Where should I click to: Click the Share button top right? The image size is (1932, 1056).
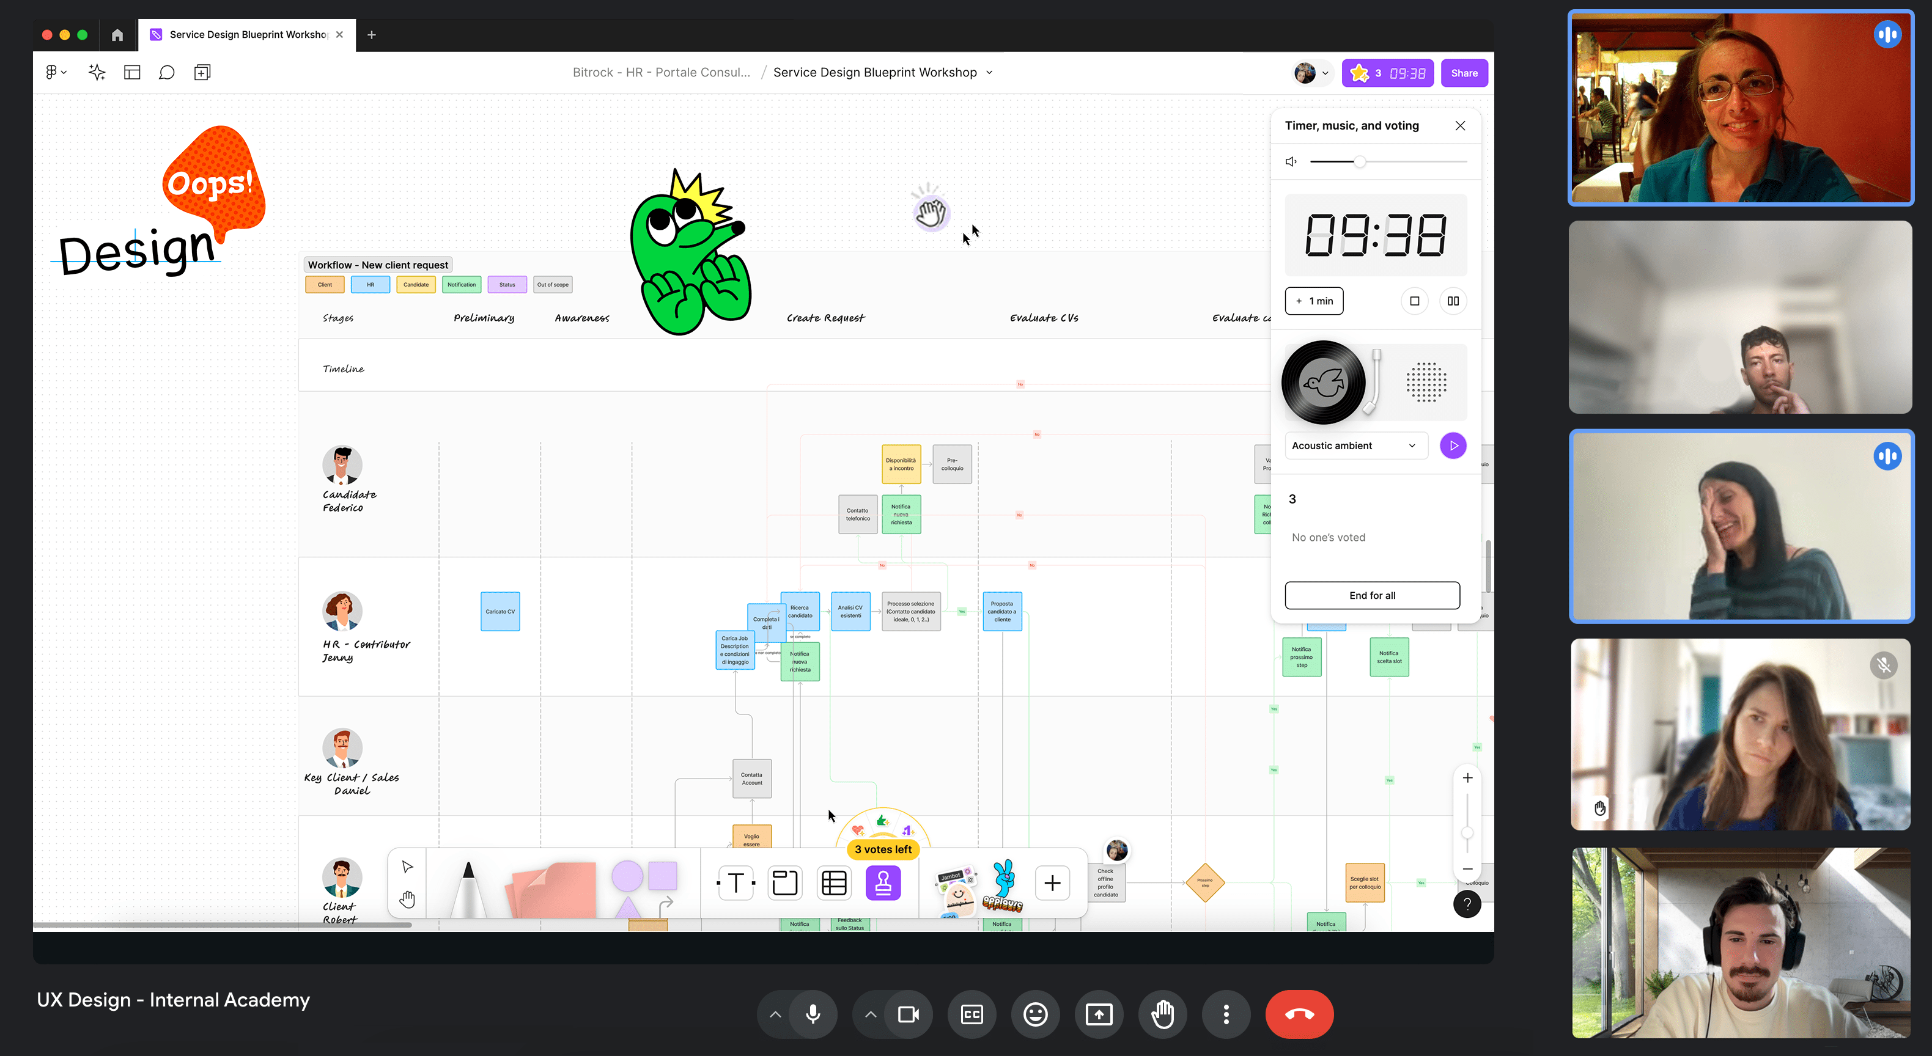click(x=1462, y=73)
